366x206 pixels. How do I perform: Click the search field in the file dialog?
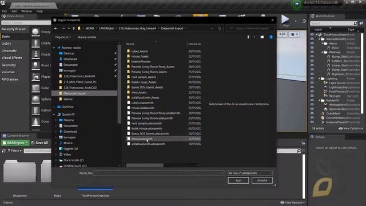(250, 29)
